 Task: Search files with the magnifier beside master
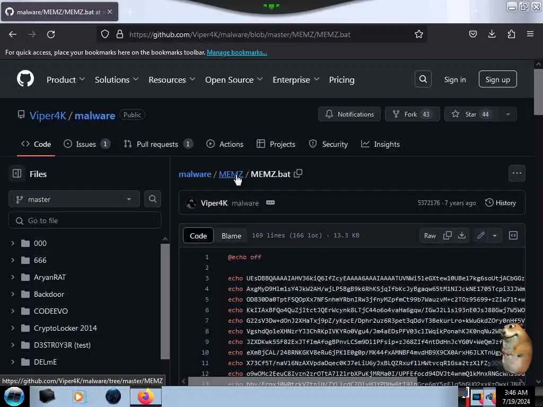point(152,199)
